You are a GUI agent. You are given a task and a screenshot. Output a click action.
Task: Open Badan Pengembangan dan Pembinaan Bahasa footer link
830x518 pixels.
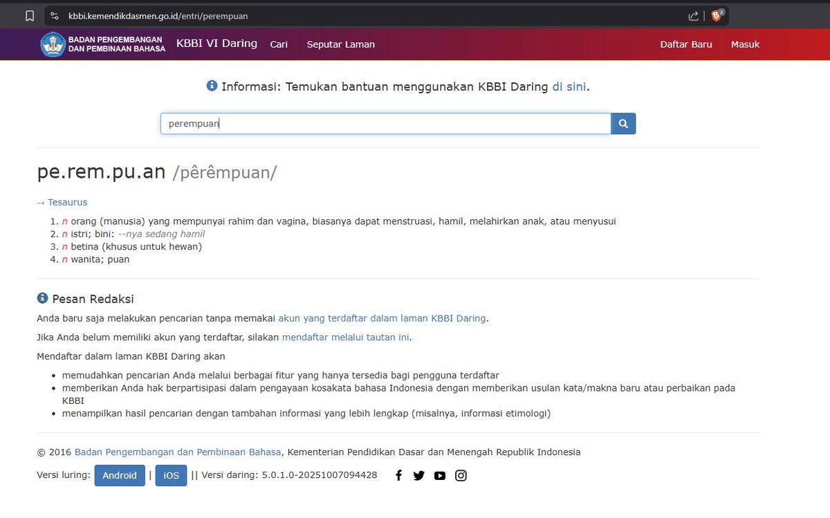point(178,452)
